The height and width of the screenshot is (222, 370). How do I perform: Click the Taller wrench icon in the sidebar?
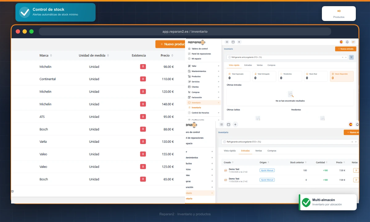coord(189,66)
